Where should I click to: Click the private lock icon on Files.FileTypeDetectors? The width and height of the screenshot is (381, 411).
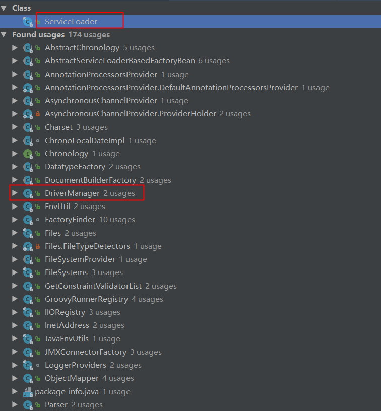(38, 246)
